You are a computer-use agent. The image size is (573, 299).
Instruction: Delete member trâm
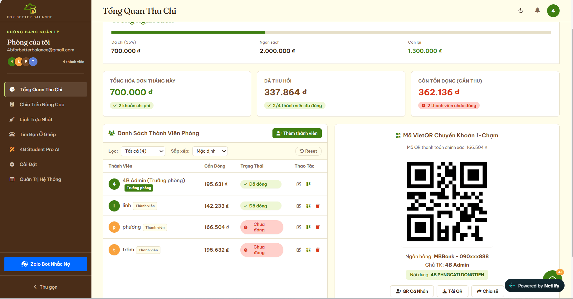[318, 250]
